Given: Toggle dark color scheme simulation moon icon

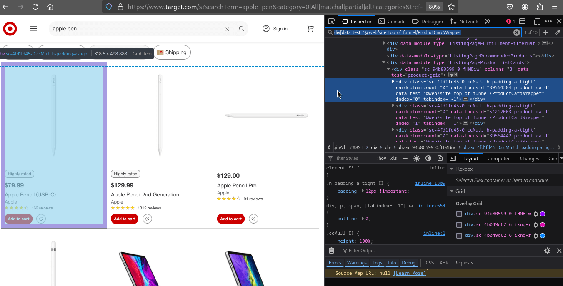Looking at the screenshot, I should (428, 158).
